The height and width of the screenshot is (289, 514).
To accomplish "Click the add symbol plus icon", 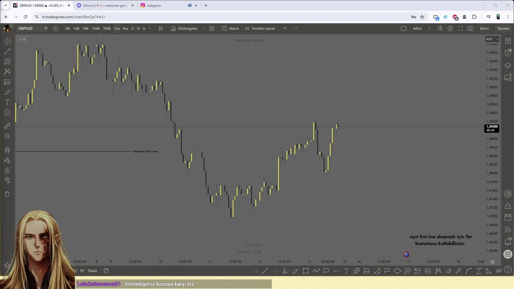I will click(x=55, y=28).
